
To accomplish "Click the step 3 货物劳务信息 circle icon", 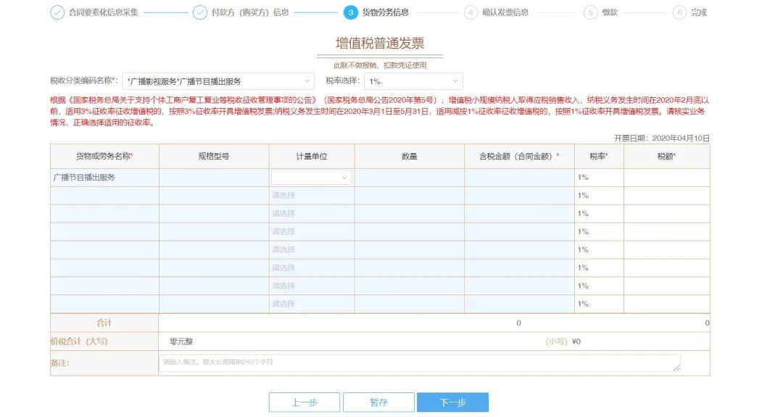I will tap(350, 12).
